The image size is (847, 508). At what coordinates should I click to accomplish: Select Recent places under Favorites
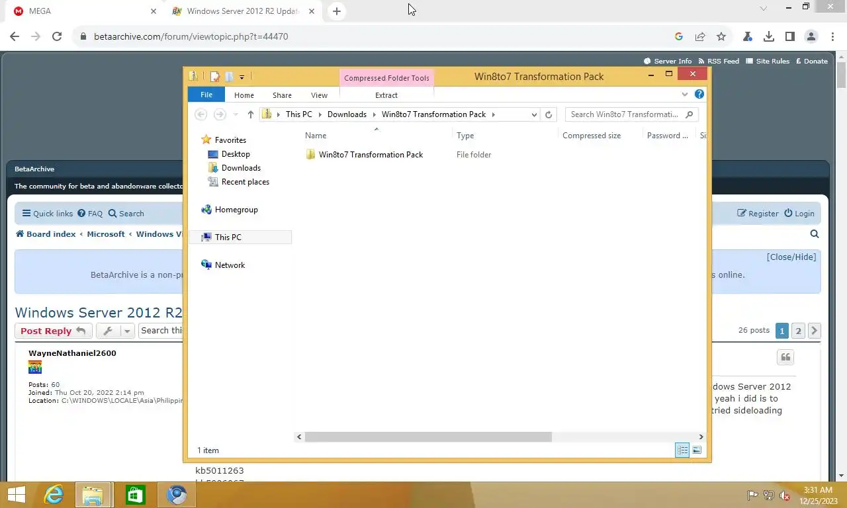pyautogui.click(x=245, y=181)
